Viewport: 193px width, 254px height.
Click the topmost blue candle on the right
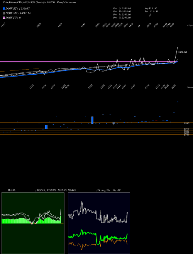pos(178,102)
